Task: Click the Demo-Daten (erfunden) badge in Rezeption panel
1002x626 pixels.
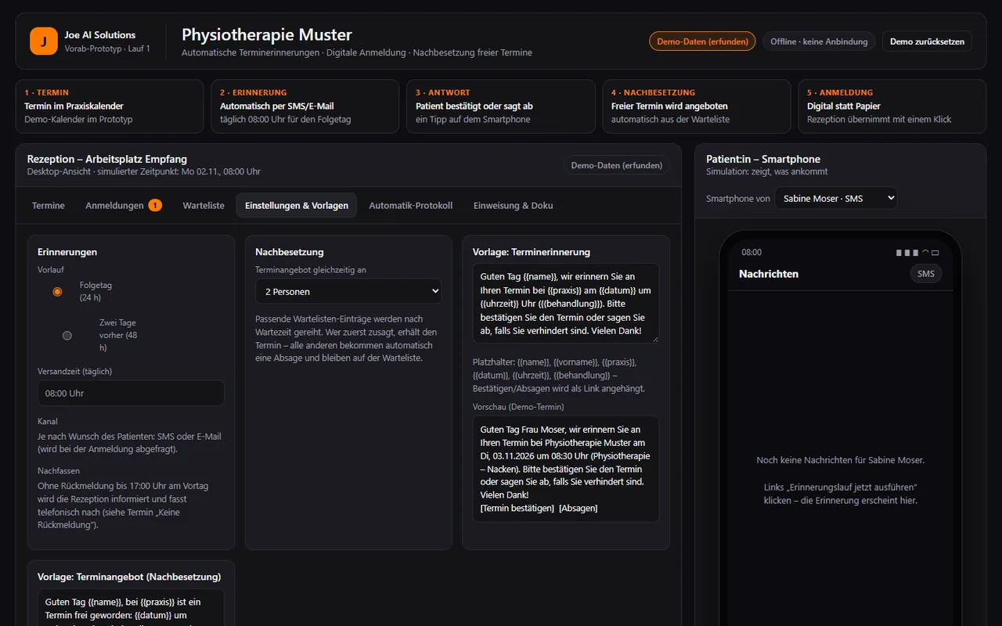Action: pyautogui.click(x=617, y=166)
